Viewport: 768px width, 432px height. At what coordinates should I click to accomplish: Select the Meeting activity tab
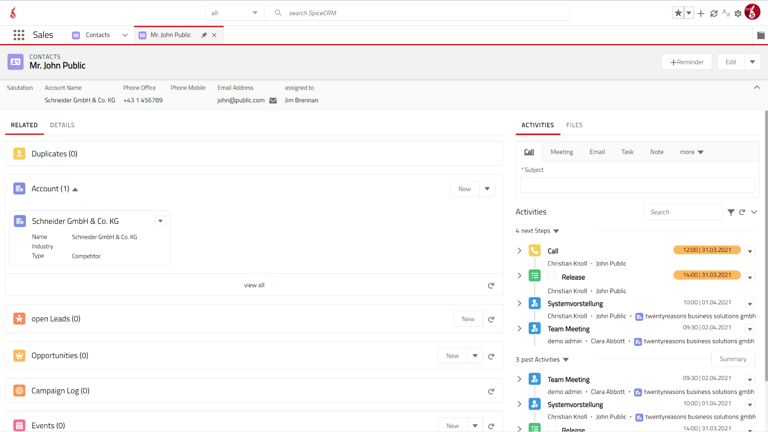pyautogui.click(x=562, y=152)
